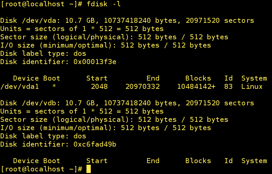272x174 pixels.
Task: Click the Linux system type entry
Action: tap(252, 87)
